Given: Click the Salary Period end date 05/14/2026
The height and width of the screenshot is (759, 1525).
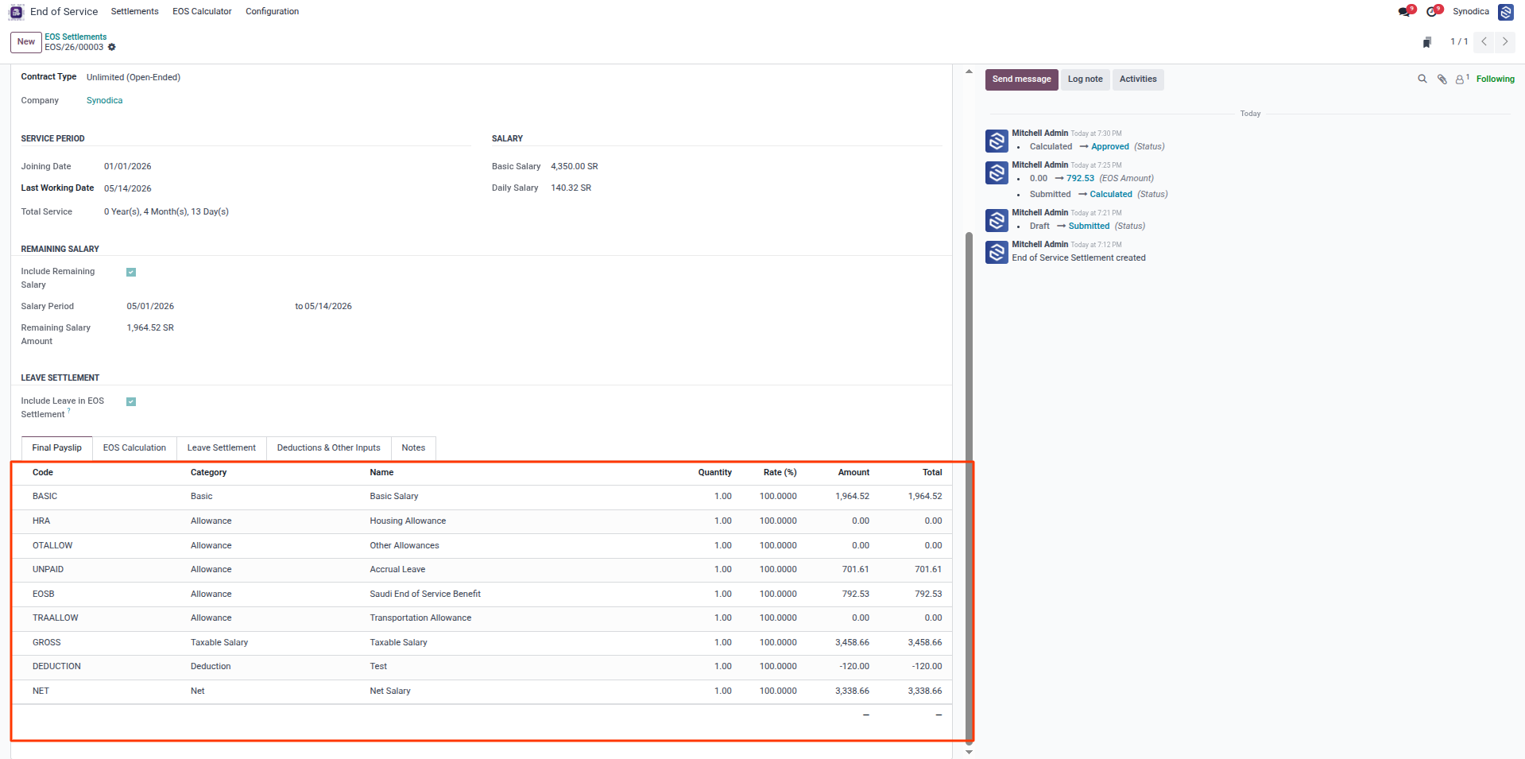Looking at the screenshot, I should pos(328,307).
